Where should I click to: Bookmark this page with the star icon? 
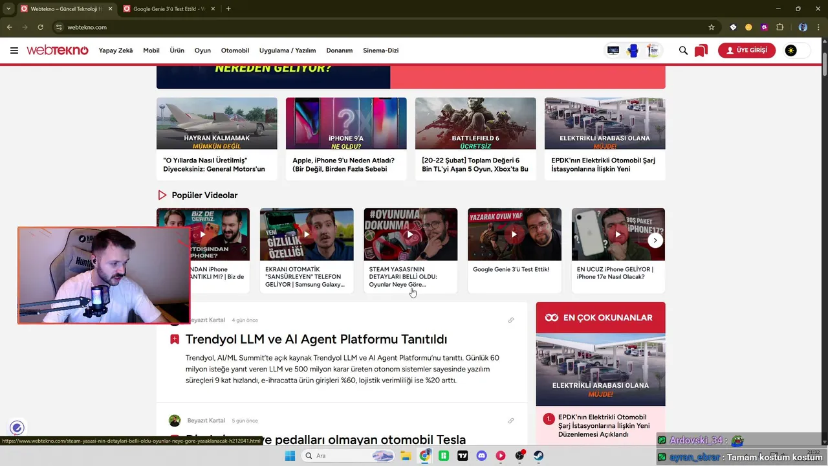point(712,27)
